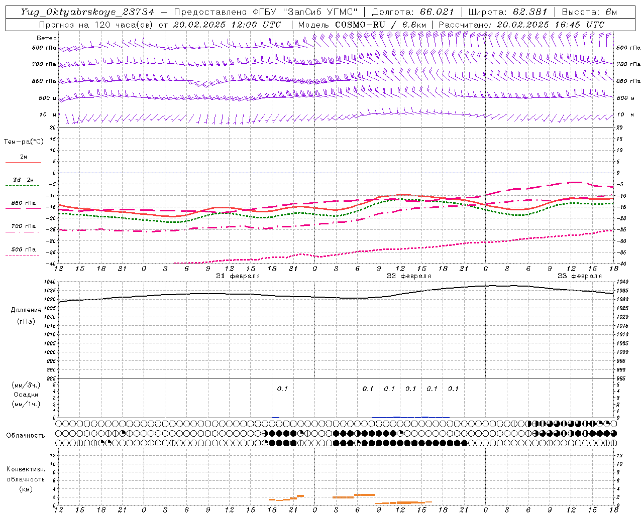643x514 pixels.
Task: Click the 10 м wind level label on left
Action: (48, 114)
